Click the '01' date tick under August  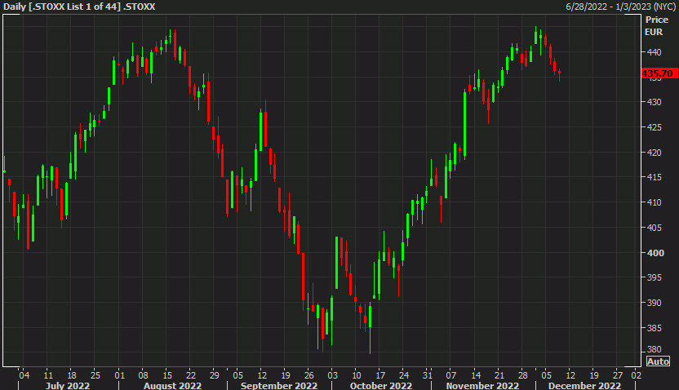click(119, 375)
